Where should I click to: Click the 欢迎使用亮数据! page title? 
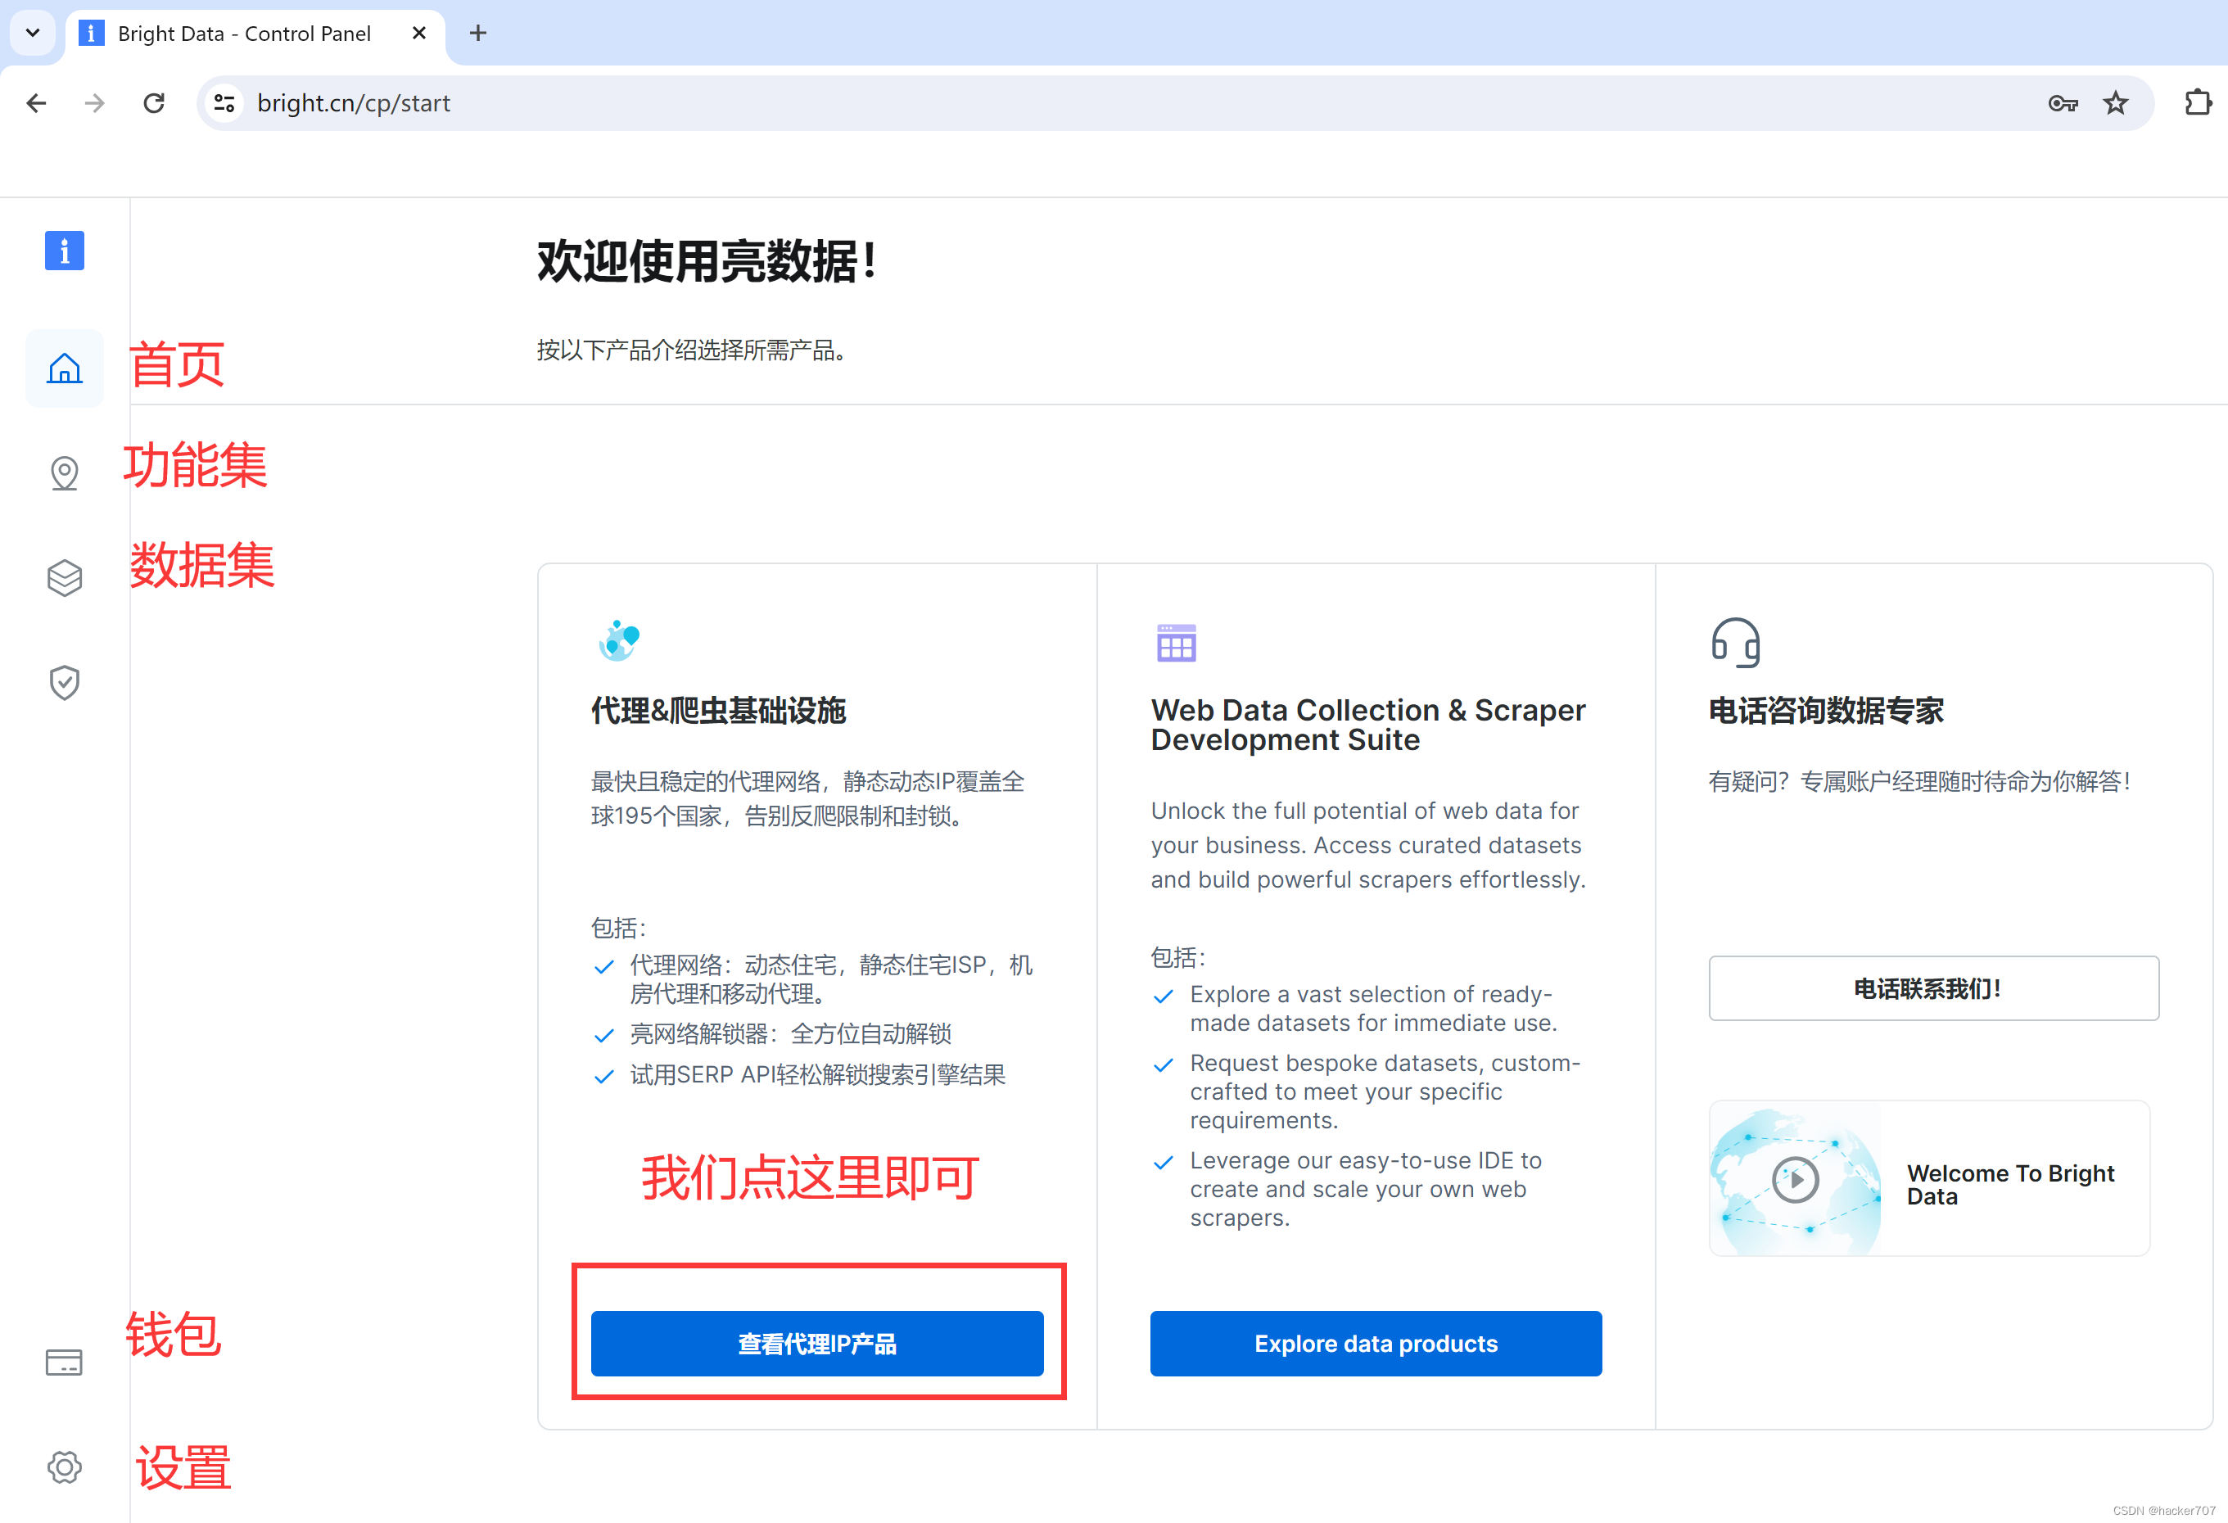(707, 260)
